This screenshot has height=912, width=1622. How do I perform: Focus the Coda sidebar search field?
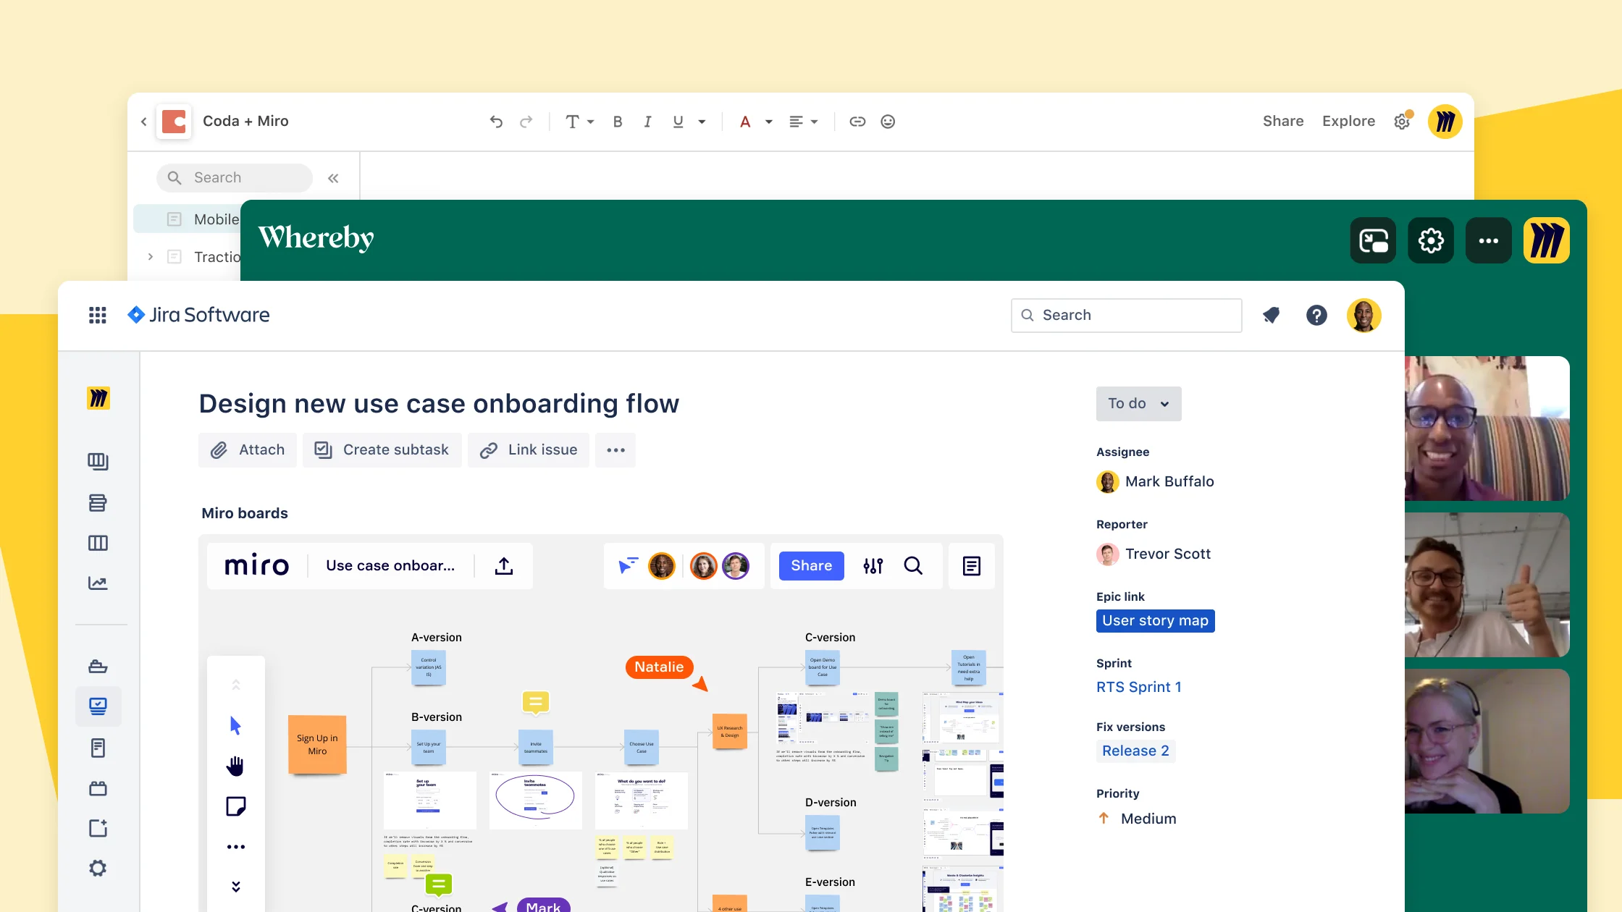[235, 177]
